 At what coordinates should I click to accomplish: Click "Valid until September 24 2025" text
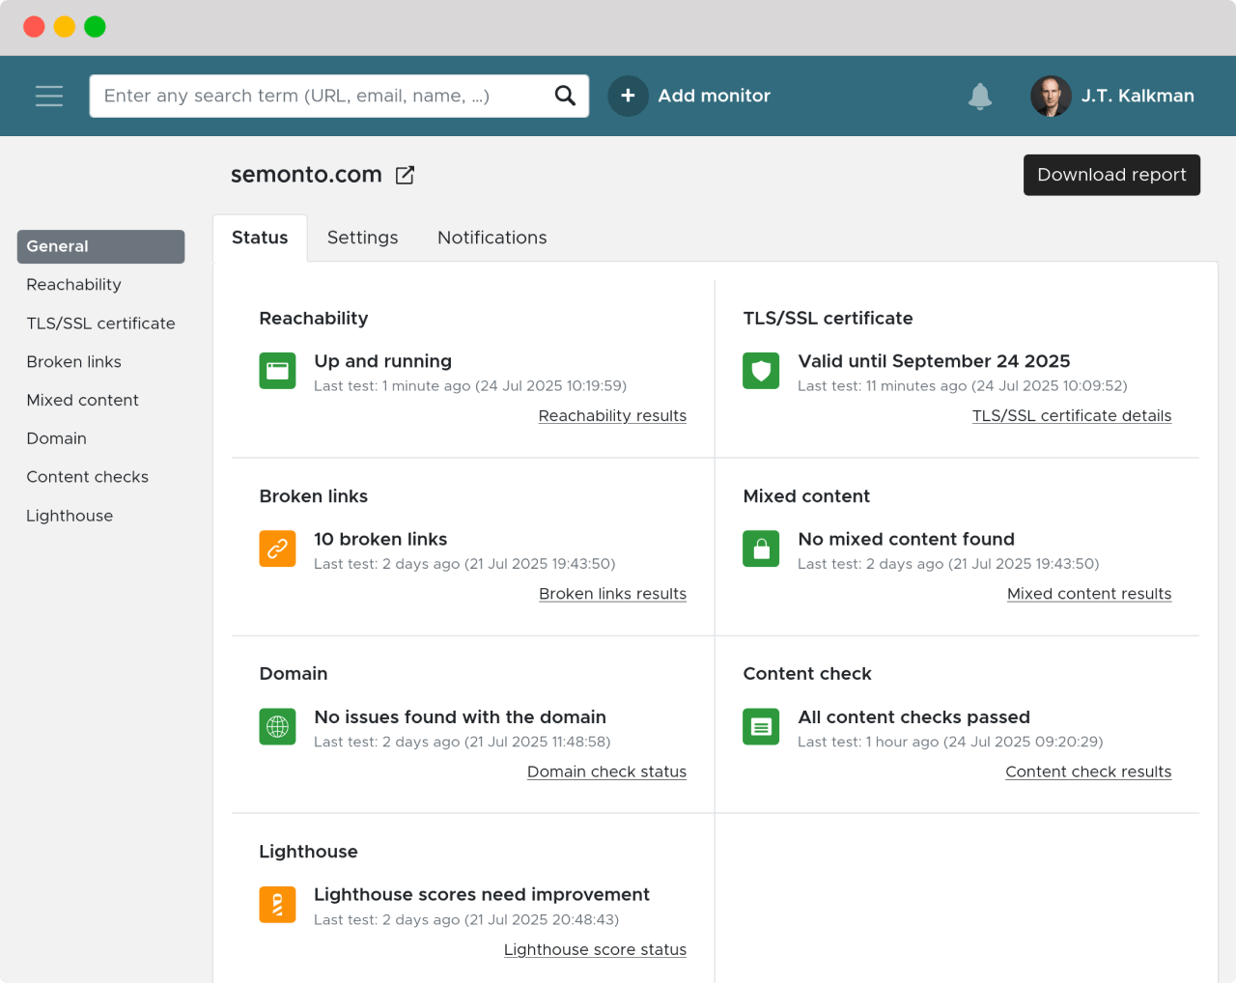[934, 361]
